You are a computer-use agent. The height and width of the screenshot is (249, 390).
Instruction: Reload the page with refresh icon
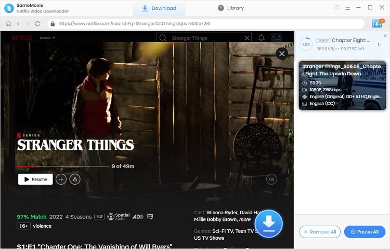(x=37, y=23)
